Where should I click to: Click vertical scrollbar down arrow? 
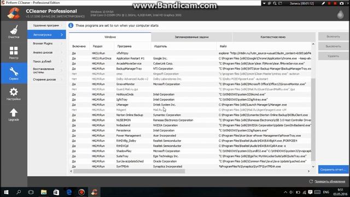tap(313, 166)
